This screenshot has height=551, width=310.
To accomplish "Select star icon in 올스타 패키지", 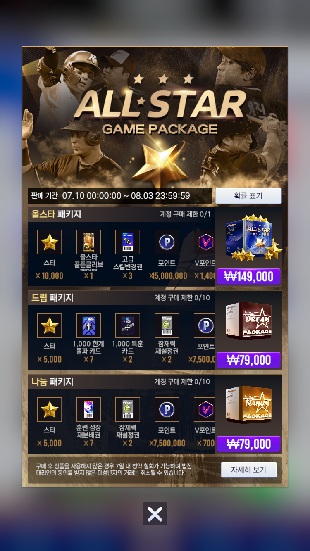I will (x=50, y=242).
